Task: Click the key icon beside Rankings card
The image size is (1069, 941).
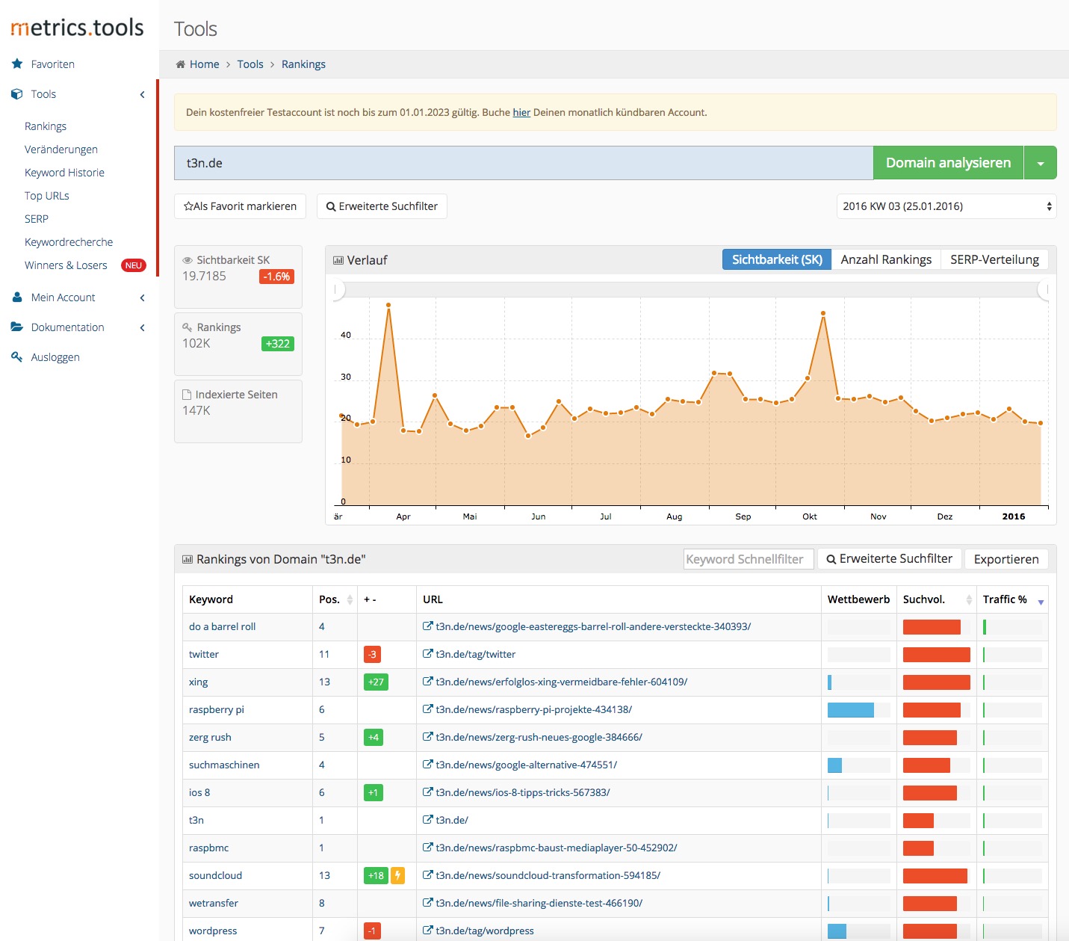Action: pyautogui.click(x=188, y=327)
